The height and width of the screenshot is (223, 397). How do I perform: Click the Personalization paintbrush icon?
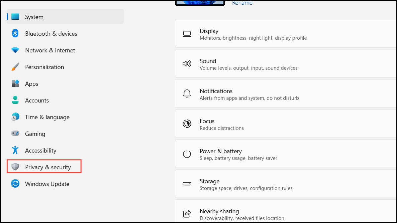[x=15, y=67]
